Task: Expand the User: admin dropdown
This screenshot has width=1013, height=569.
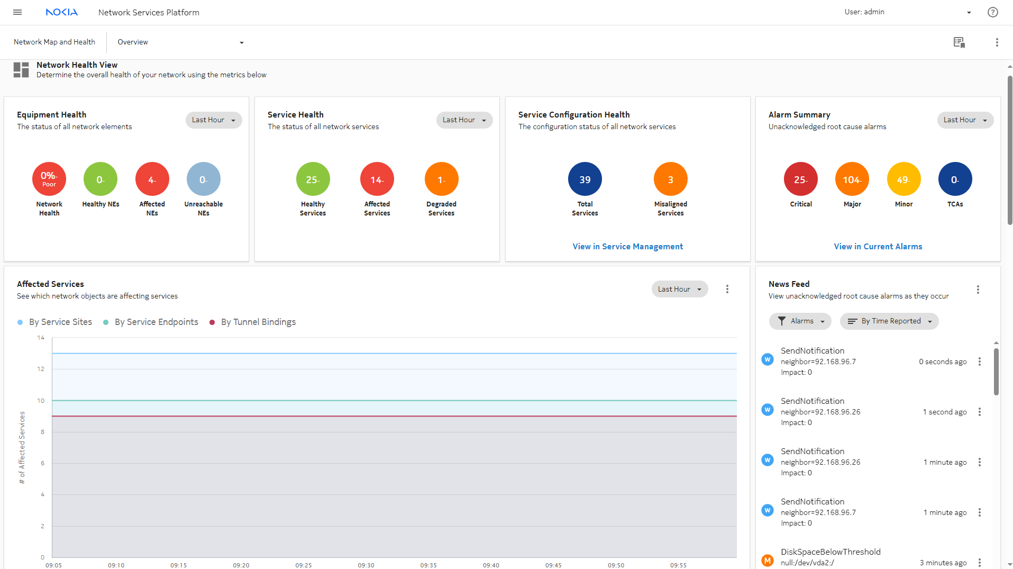Action: click(908, 12)
